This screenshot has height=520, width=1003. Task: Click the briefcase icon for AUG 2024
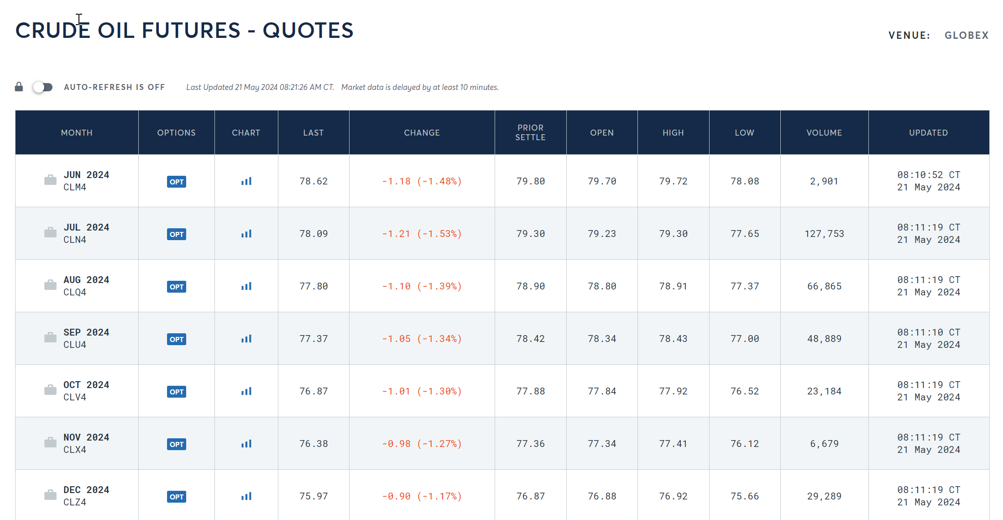click(50, 285)
